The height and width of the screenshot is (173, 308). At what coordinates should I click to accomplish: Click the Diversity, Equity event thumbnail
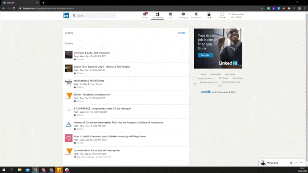(x=69, y=55)
